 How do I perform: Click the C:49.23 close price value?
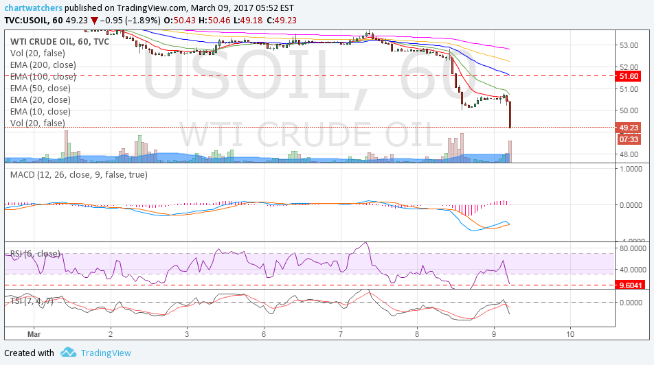(282, 21)
